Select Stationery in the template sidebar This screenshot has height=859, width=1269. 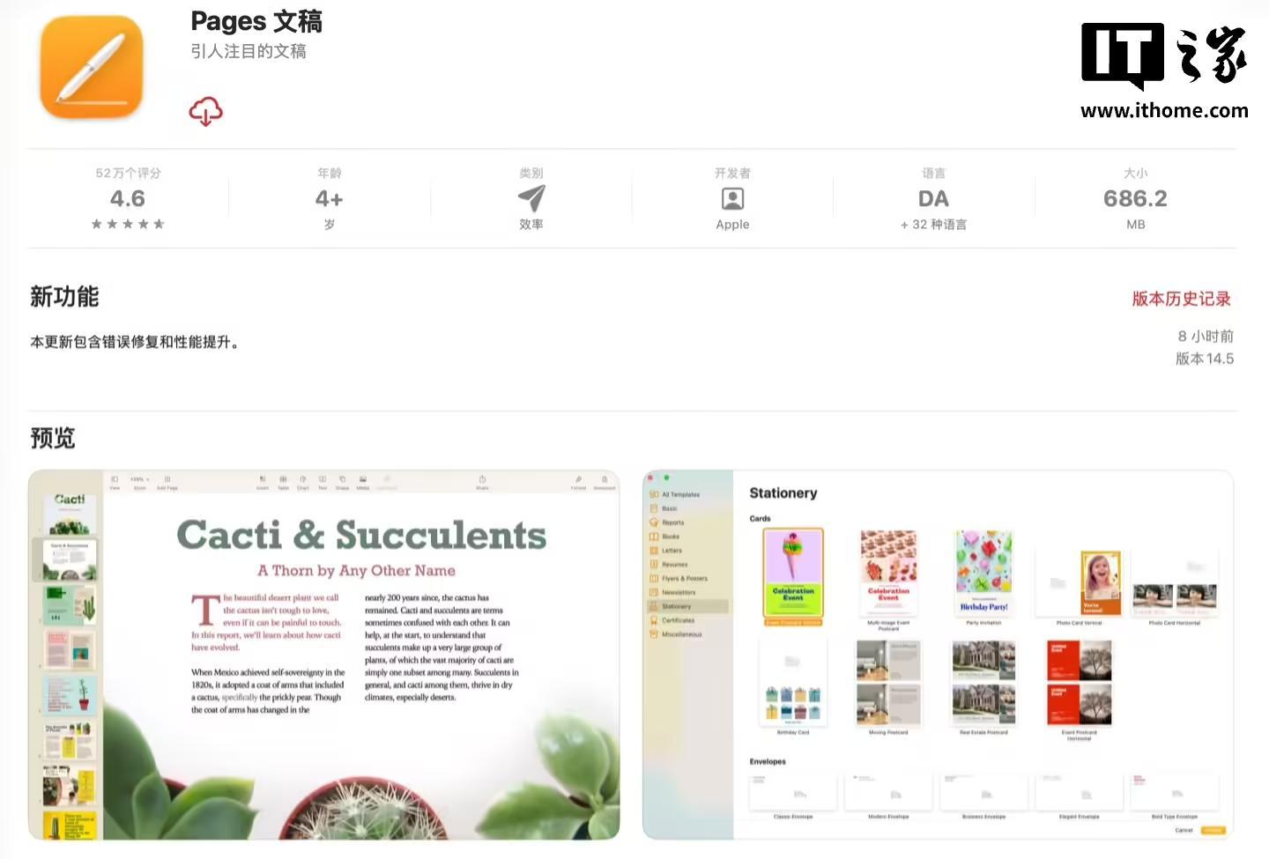click(x=687, y=606)
